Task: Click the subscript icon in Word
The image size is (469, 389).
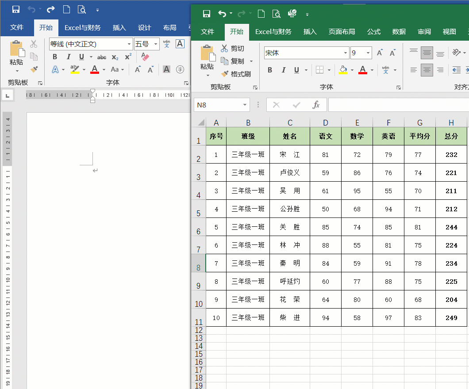Action: click(x=115, y=57)
